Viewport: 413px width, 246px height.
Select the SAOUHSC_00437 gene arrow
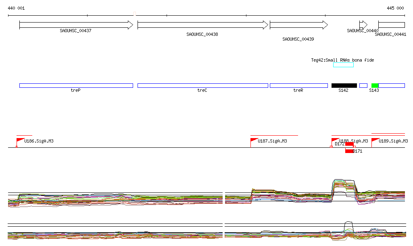(76, 25)
